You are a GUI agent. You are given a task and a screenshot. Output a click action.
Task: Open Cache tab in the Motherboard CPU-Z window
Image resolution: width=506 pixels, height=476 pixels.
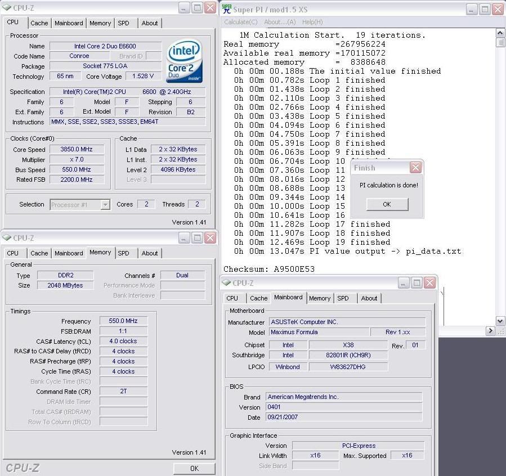pyautogui.click(x=258, y=298)
